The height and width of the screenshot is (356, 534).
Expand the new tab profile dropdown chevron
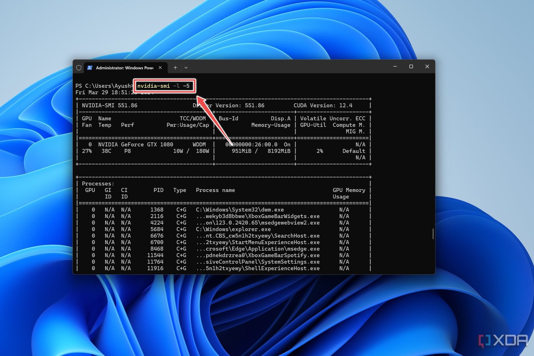[186, 68]
